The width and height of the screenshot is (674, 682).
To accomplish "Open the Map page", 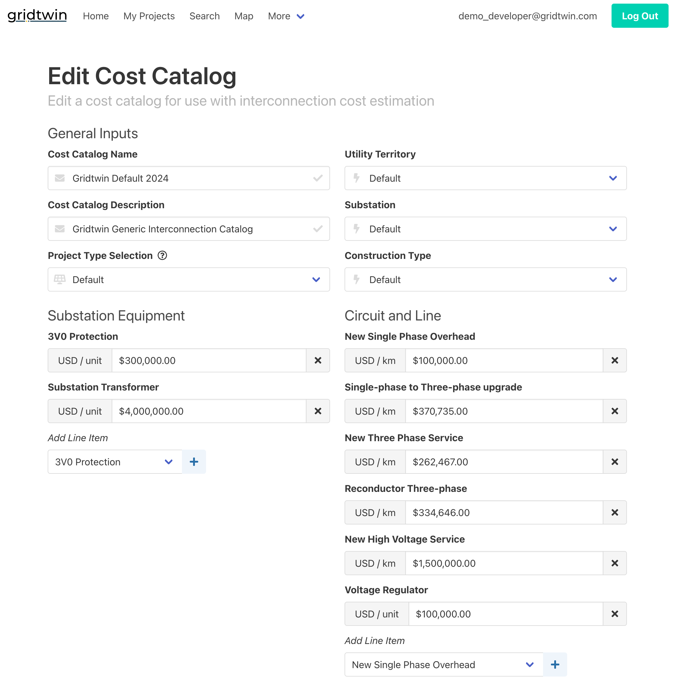I will (x=243, y=16).
